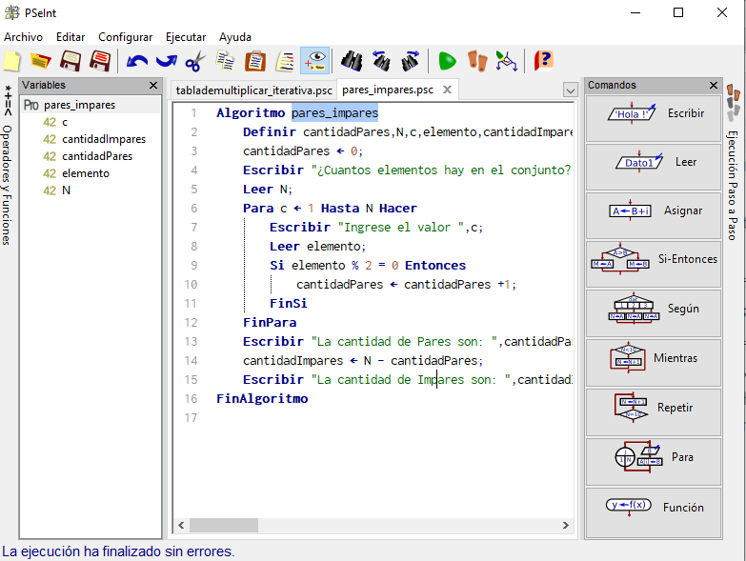Insert the Según command
The width and height of the screenshot is (746, 561).
654,313
